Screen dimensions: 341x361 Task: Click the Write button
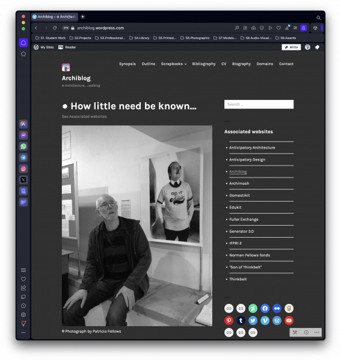(291, 47)
